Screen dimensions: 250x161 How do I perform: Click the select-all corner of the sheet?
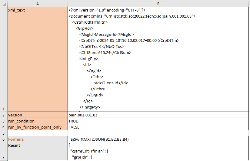(x=3, y=3)
